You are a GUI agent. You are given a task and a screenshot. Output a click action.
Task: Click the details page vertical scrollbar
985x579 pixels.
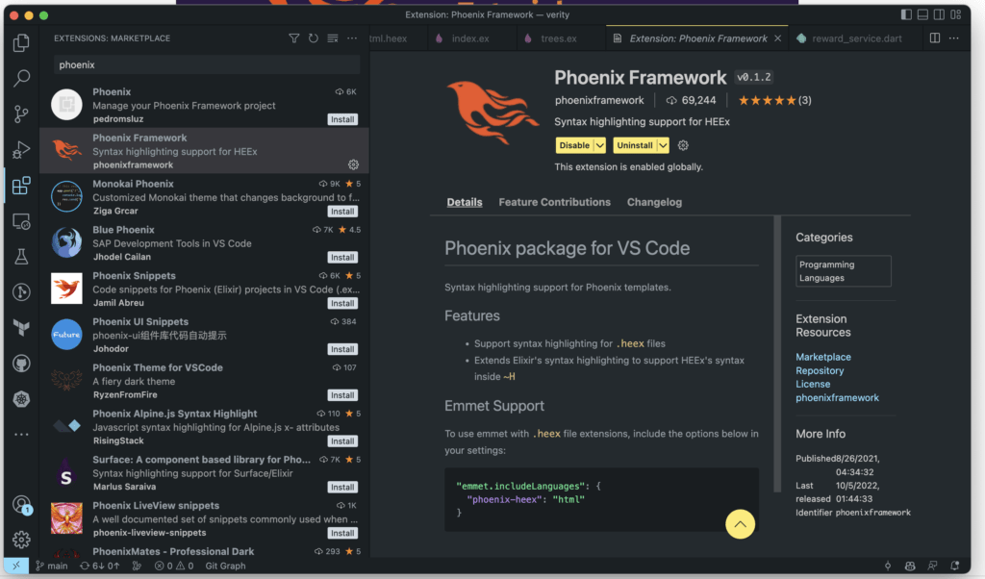click(x=777, y=354)
